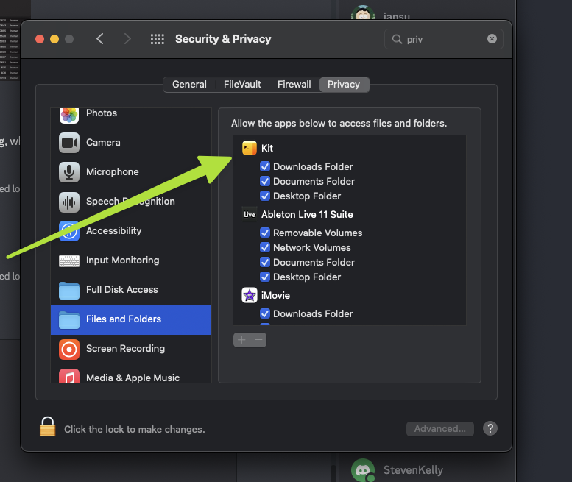Select the Ableton Live 11 Suite label
This screenshot has height=482, width=572.
tap(307, 214)
